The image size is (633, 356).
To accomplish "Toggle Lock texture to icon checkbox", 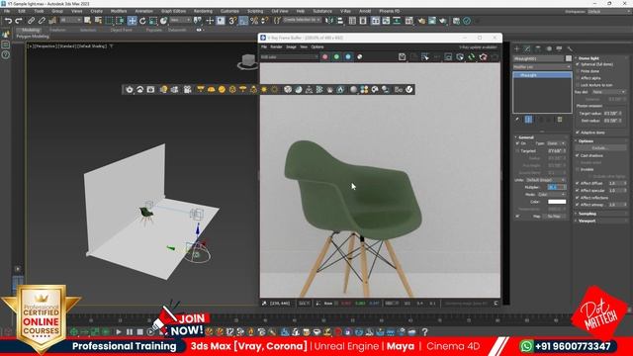I will click(578, 85).
